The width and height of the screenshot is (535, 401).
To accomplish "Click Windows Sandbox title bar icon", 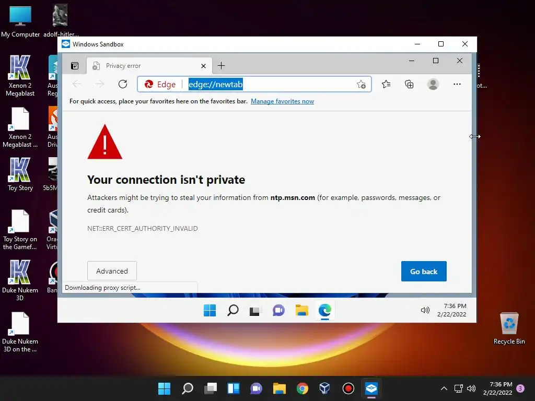I will [66, 44].
